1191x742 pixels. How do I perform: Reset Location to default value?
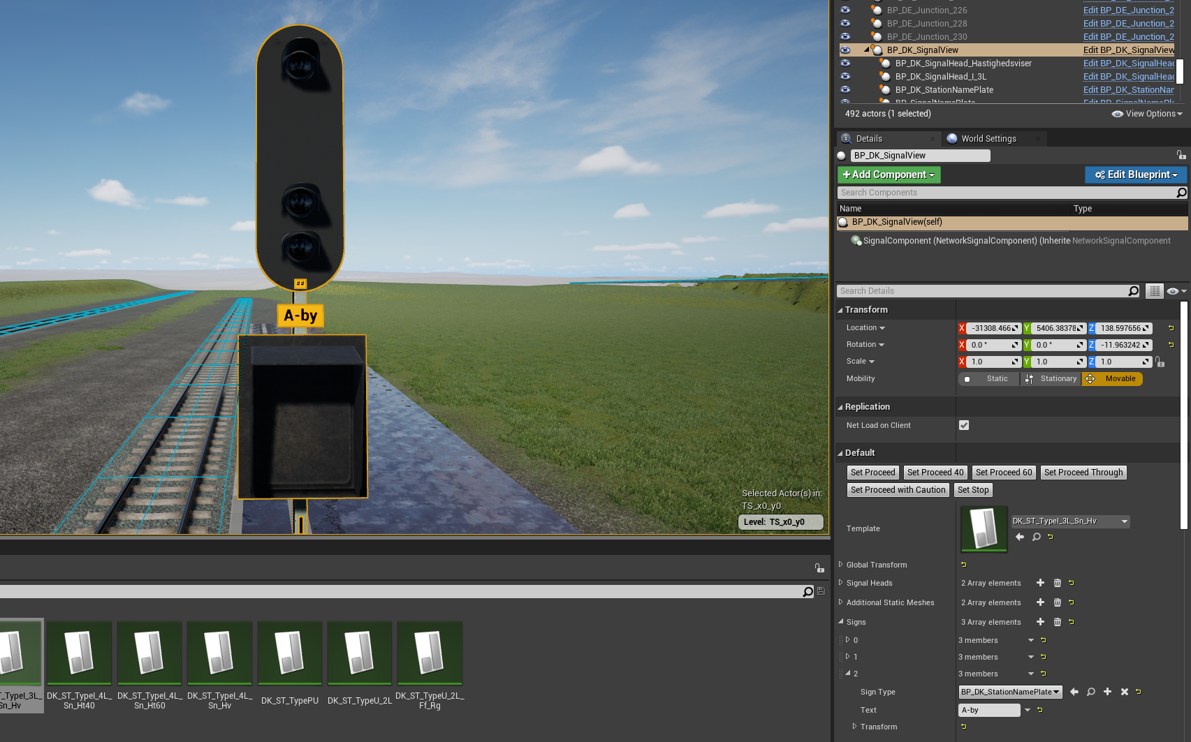[x=1171, y=328]
